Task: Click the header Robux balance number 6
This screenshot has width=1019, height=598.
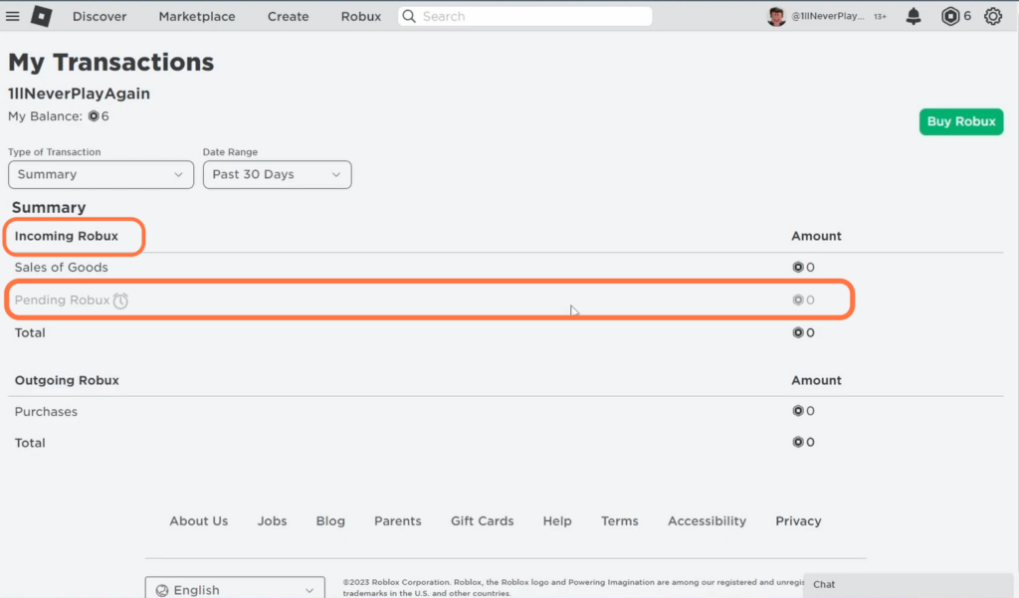Action: tap(967, 16)
